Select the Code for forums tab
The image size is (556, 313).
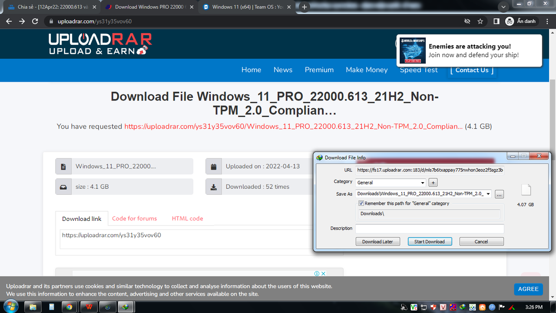point(134,218)
